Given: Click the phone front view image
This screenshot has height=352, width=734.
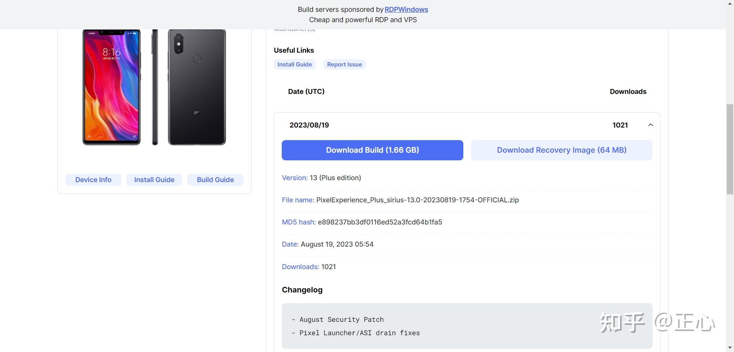Looking at the screenshot, I should [x=112, y=87].
